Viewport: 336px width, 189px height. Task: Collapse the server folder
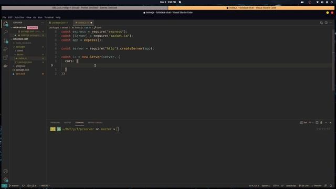coord(20,55)
